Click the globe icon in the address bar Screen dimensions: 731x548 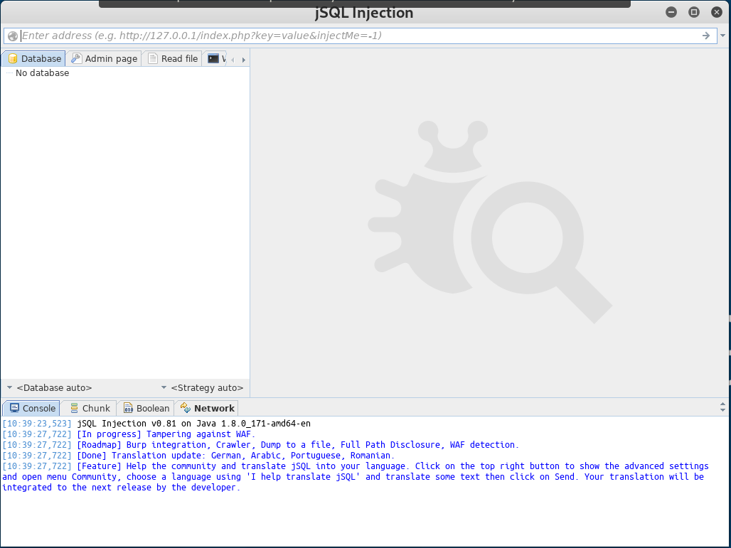(x=13, y=36)
